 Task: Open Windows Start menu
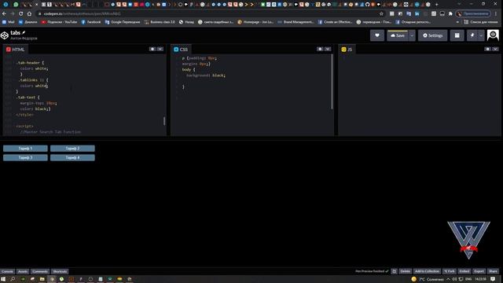[x=3, y=279]
